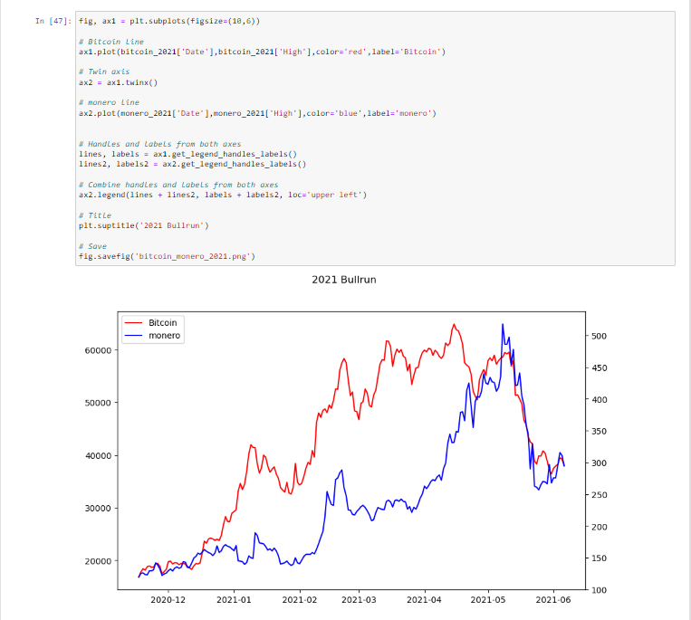Screen dimensions: 691x620
Task: Click the '2021 Bullrun' chart title
Action: [x=344, y=280]
